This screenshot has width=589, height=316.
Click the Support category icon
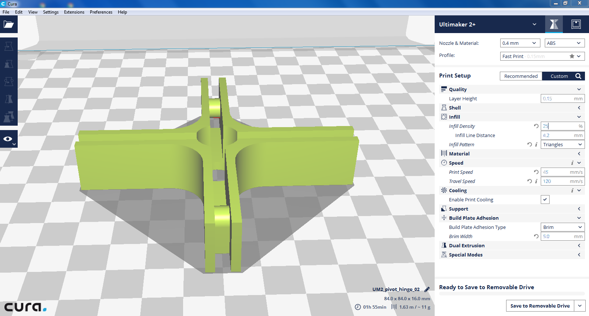(444, 209)
